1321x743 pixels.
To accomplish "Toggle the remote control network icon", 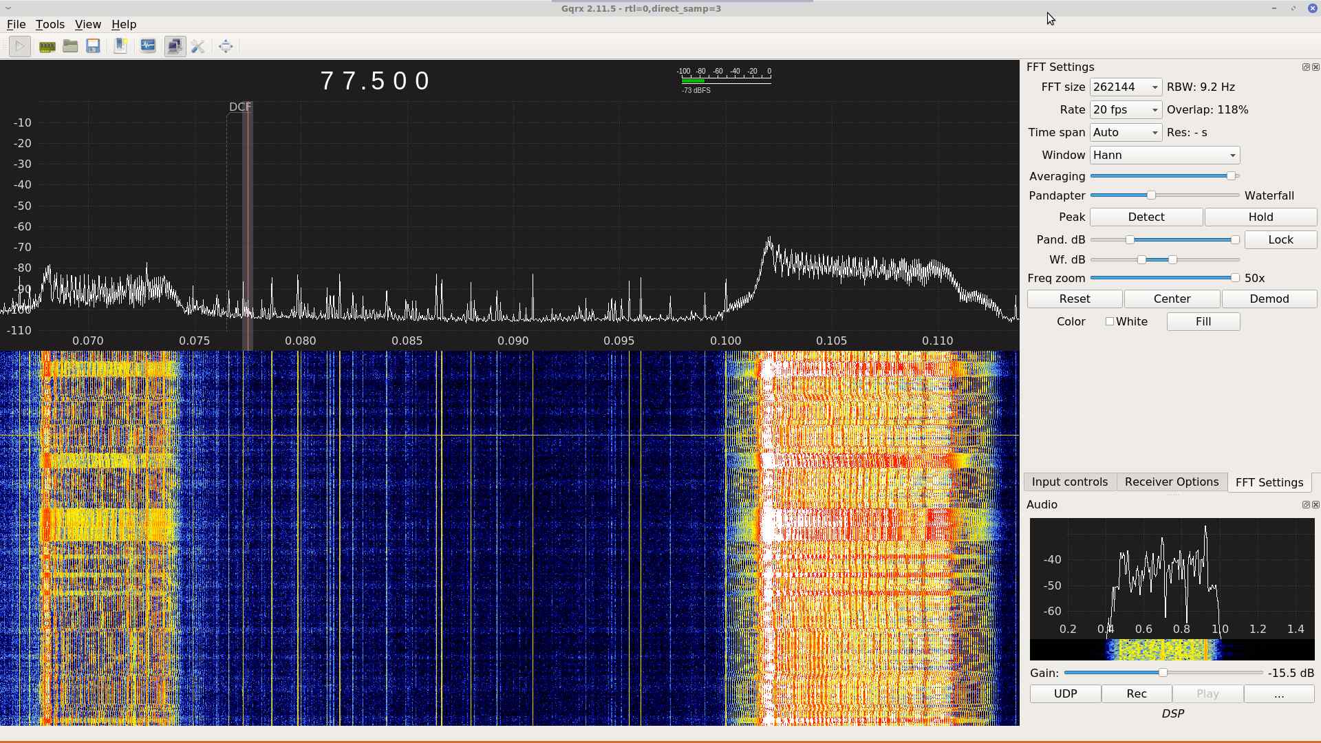I will point(175,46).
